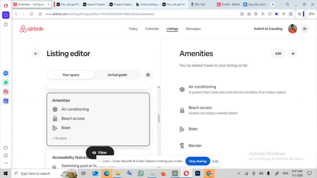Switch to Mic Test browser tab

point(200,4)
